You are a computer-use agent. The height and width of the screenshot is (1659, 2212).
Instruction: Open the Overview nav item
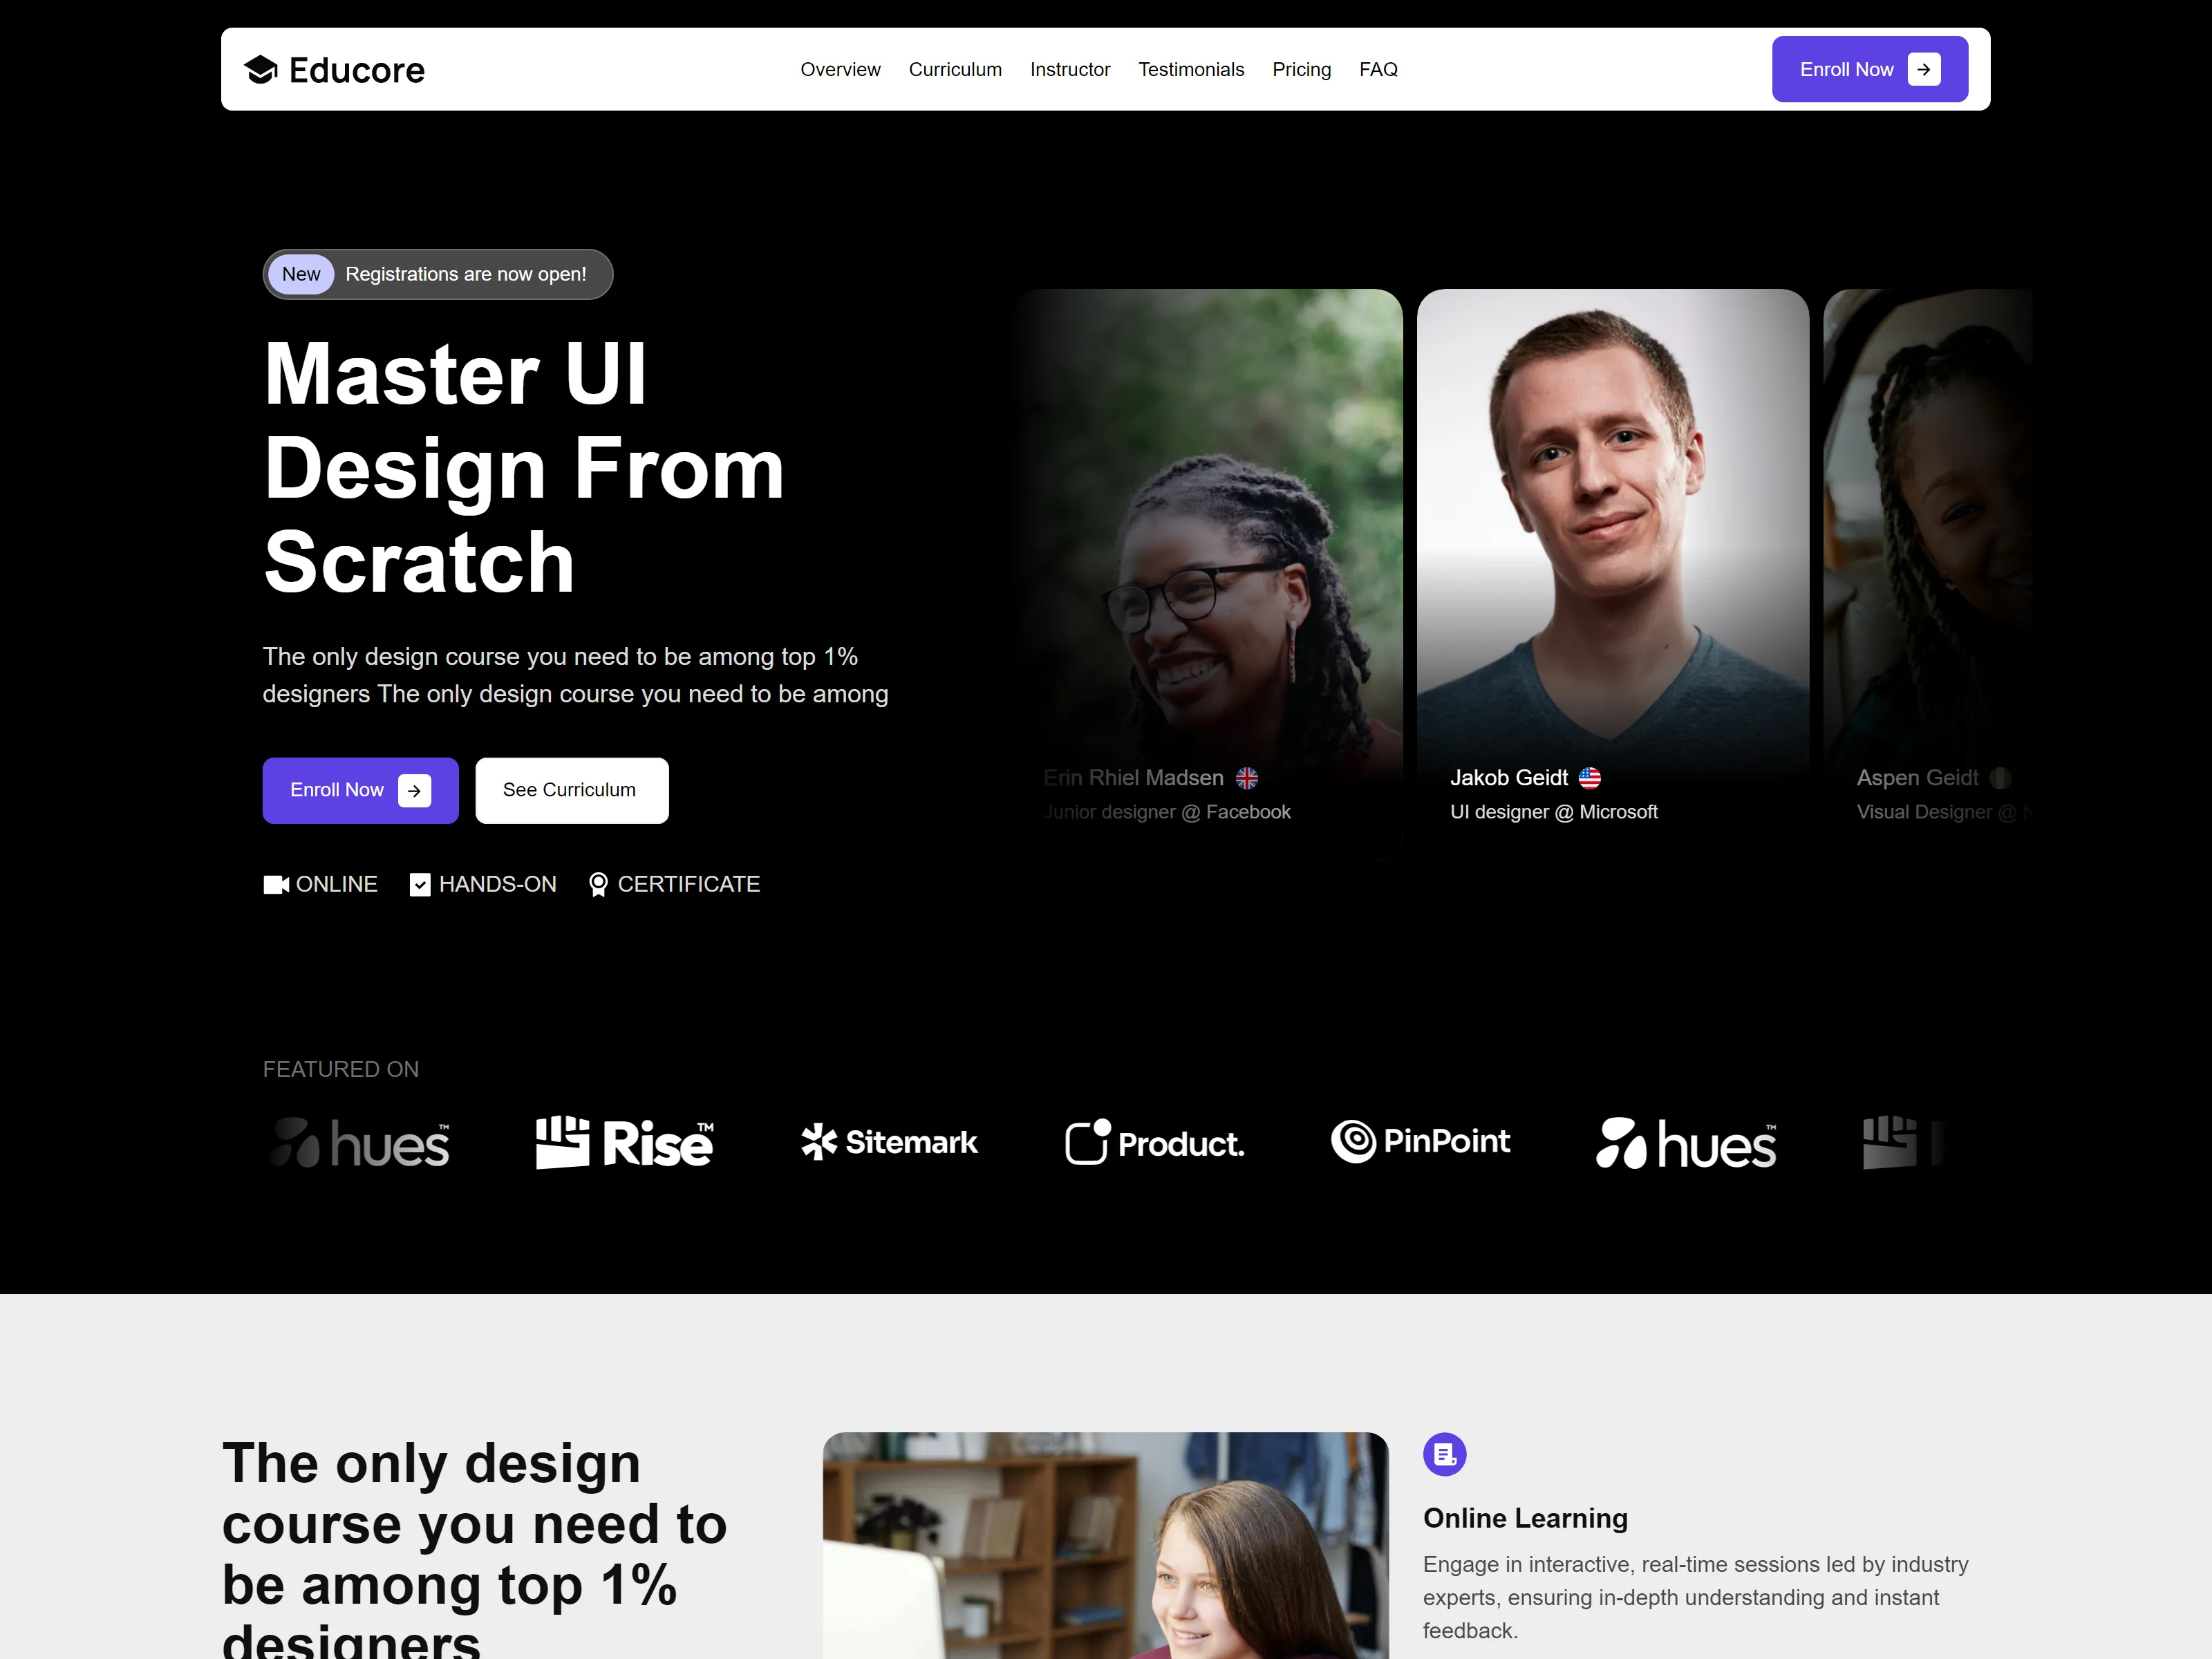click(x=840, y=70)
